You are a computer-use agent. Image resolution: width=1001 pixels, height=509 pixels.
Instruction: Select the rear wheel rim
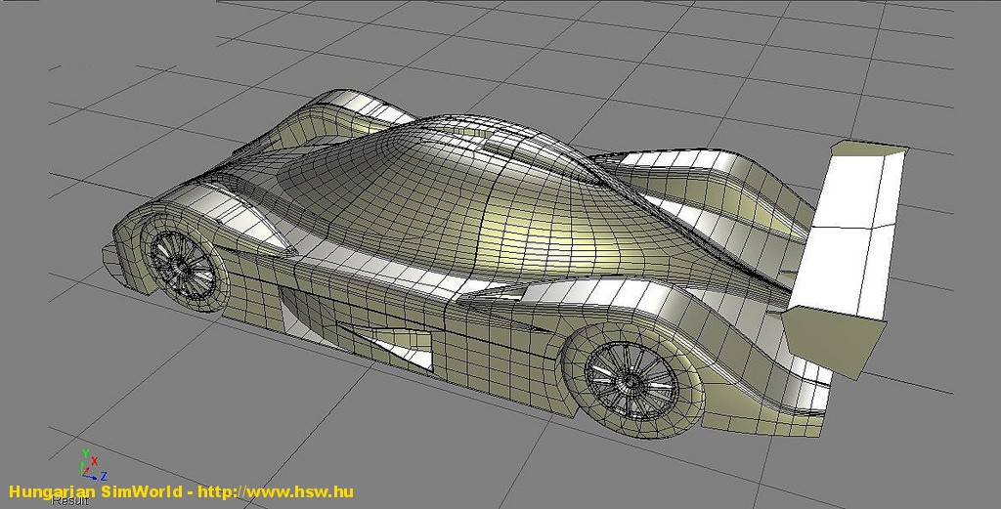(x=629, y=378)
